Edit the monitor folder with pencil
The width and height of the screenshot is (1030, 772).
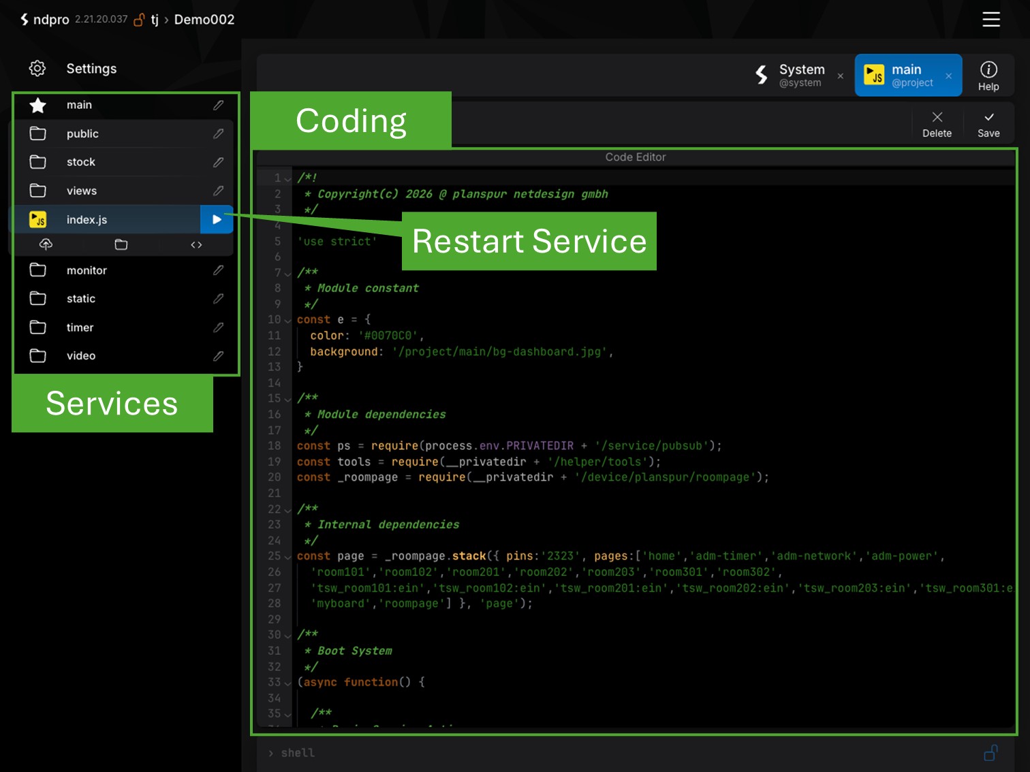click(x=218, y=270)
